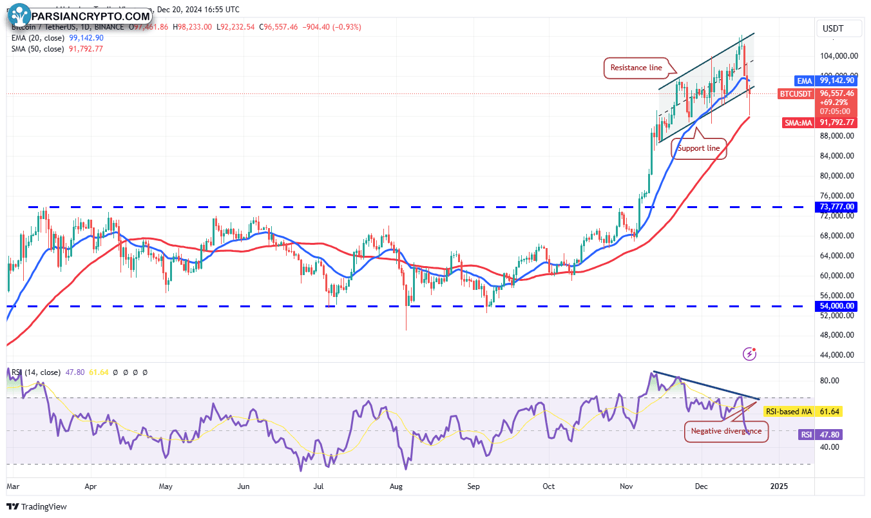The width and height of the screenshot is (871, 518).
Task: Click the purple lightning bolt icon
Action: [x=750, y=353]
